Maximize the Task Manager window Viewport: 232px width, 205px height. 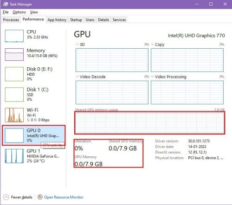pos(211,4)
